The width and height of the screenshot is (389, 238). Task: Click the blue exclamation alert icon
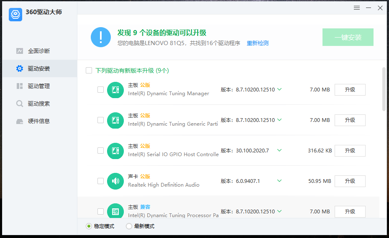[101, 37]
